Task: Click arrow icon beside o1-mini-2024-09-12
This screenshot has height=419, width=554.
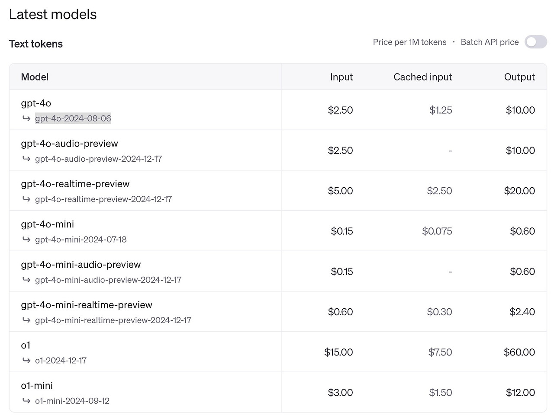Action: 26,401
